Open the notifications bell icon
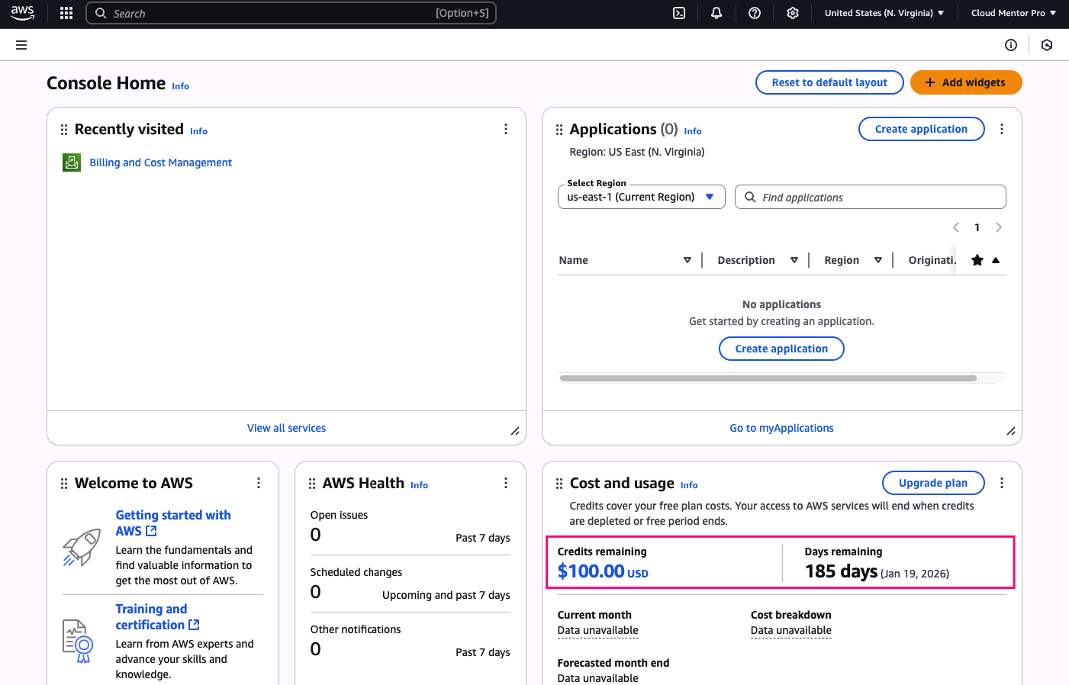This screenshot has width=1069, height=685. click(x=716, y=13)
